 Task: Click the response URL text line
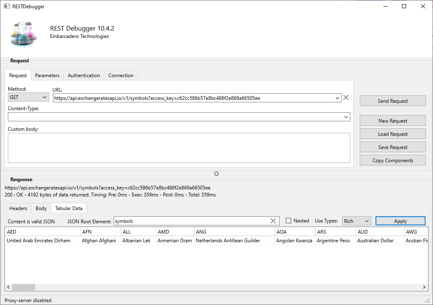tap(108, 188)
